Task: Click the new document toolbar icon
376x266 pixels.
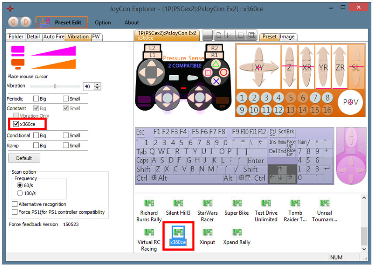Action: (x=219, y=35)
